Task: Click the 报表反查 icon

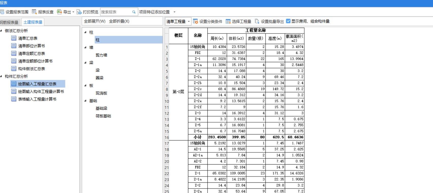Action: 34,12
